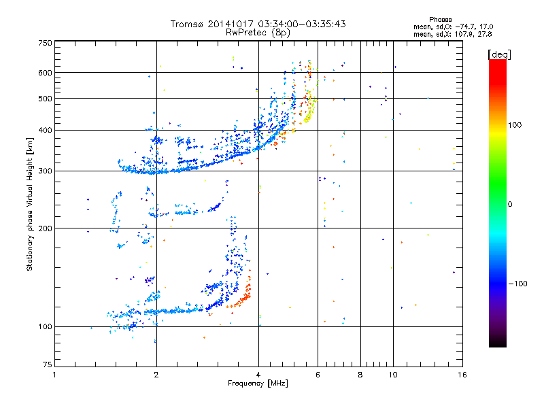The height and width of the screenshot is (408, 544).
Task: Click the yellow-green F-layer cusp near 5.8 MHz
Action: [310, 111]
